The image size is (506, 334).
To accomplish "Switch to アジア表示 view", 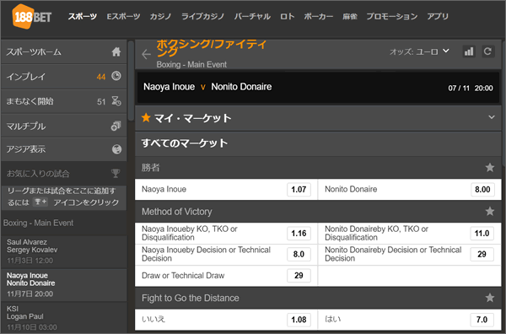I will pos(64,149).
